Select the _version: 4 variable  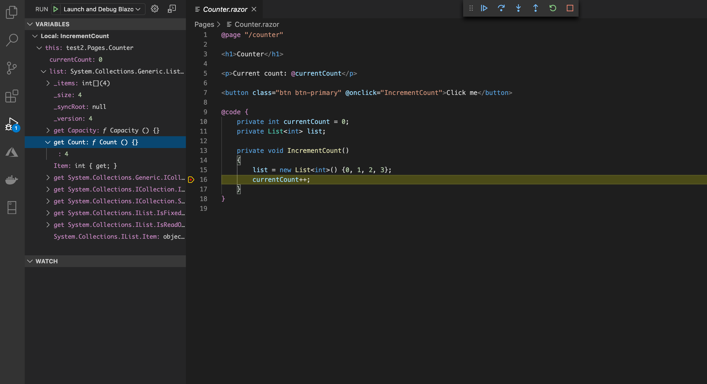tap(105, 118)
